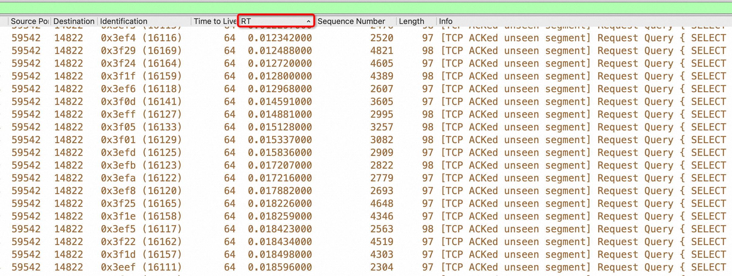
Task: Sort by the RT column header
Action: coord(276,21)
